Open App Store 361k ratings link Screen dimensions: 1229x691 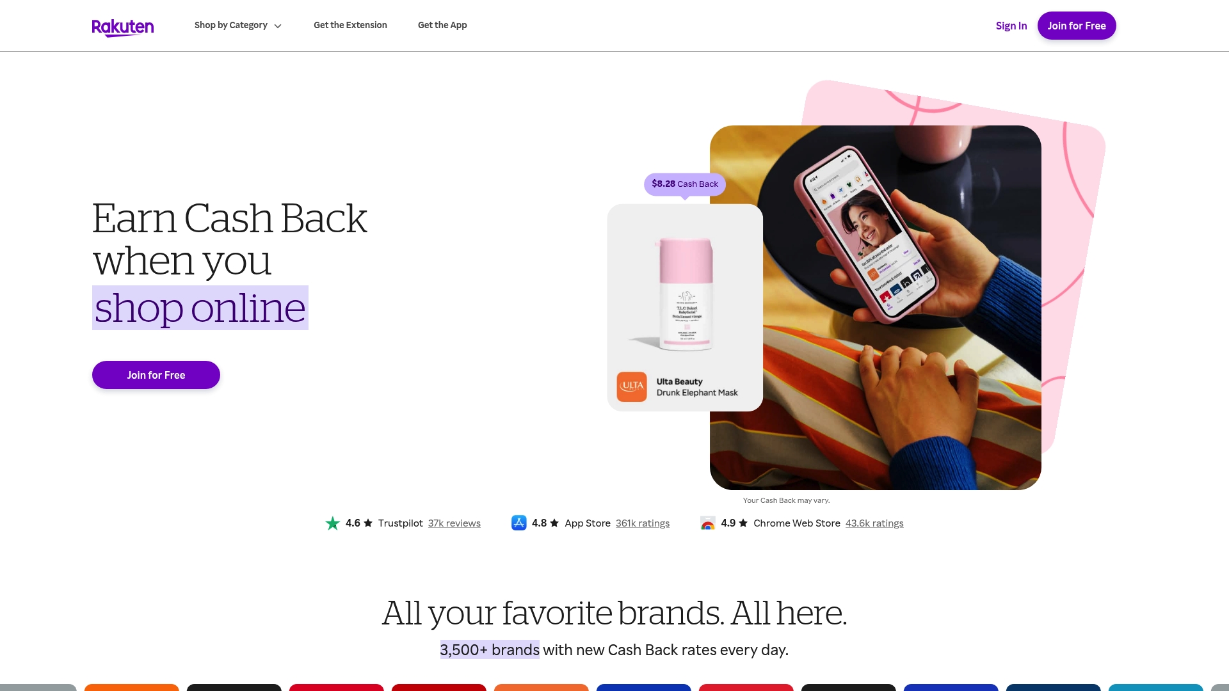(643, 523)
